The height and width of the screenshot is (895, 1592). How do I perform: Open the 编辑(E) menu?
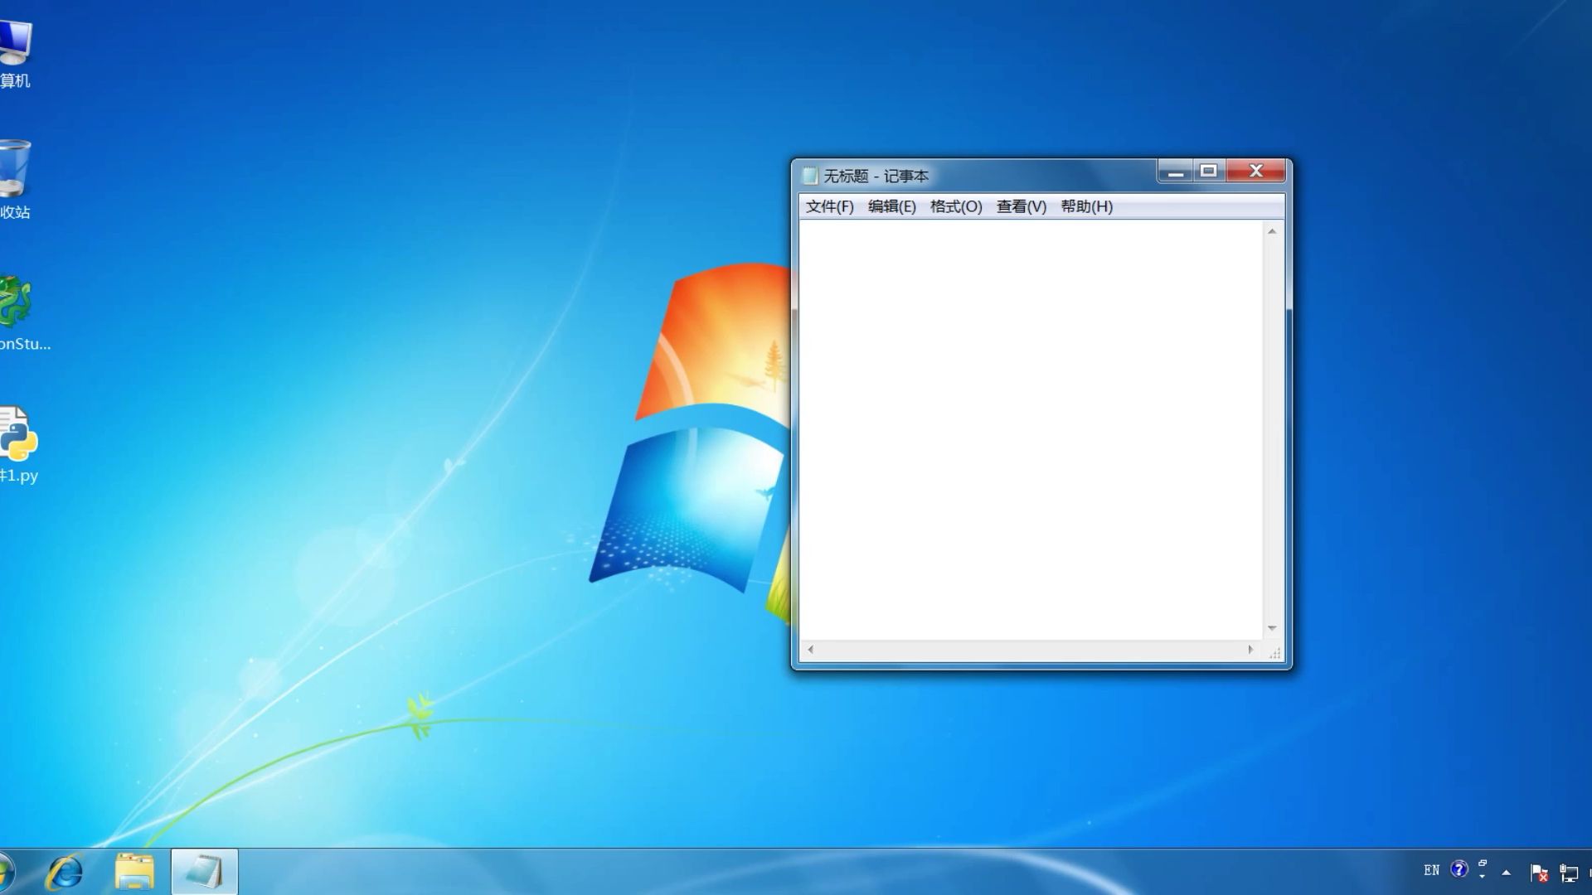[891, 206]
